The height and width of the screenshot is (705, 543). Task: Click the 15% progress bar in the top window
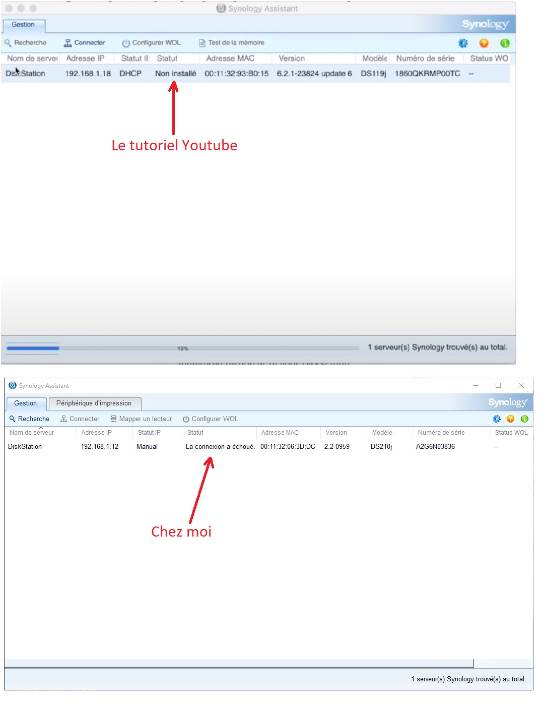click(182, 348)
